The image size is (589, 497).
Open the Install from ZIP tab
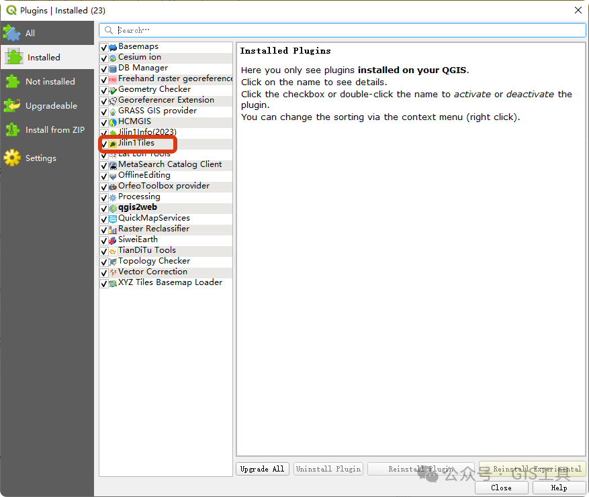pos(47,129)
